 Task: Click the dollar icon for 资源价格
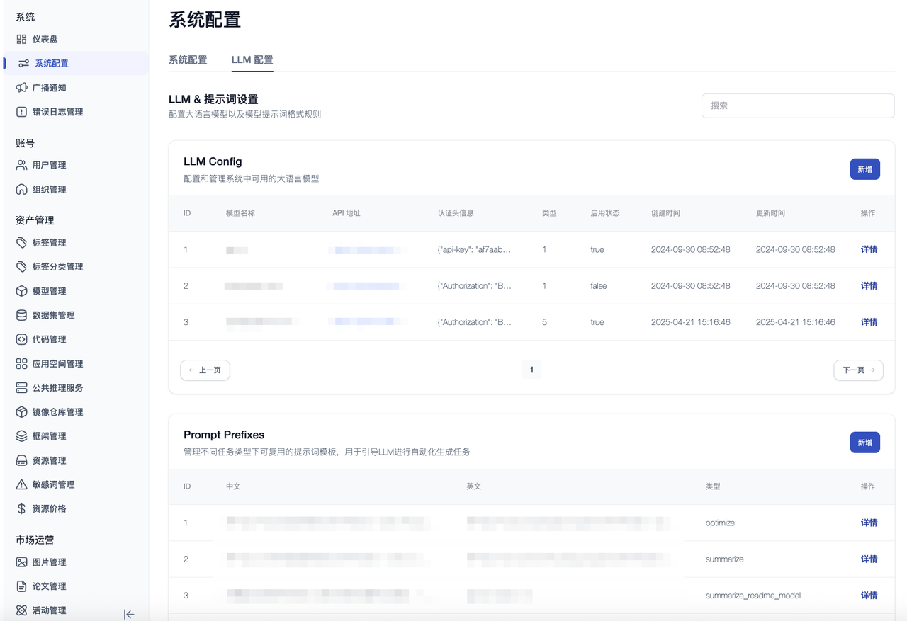pyautogui.click(x=21, y=508)
